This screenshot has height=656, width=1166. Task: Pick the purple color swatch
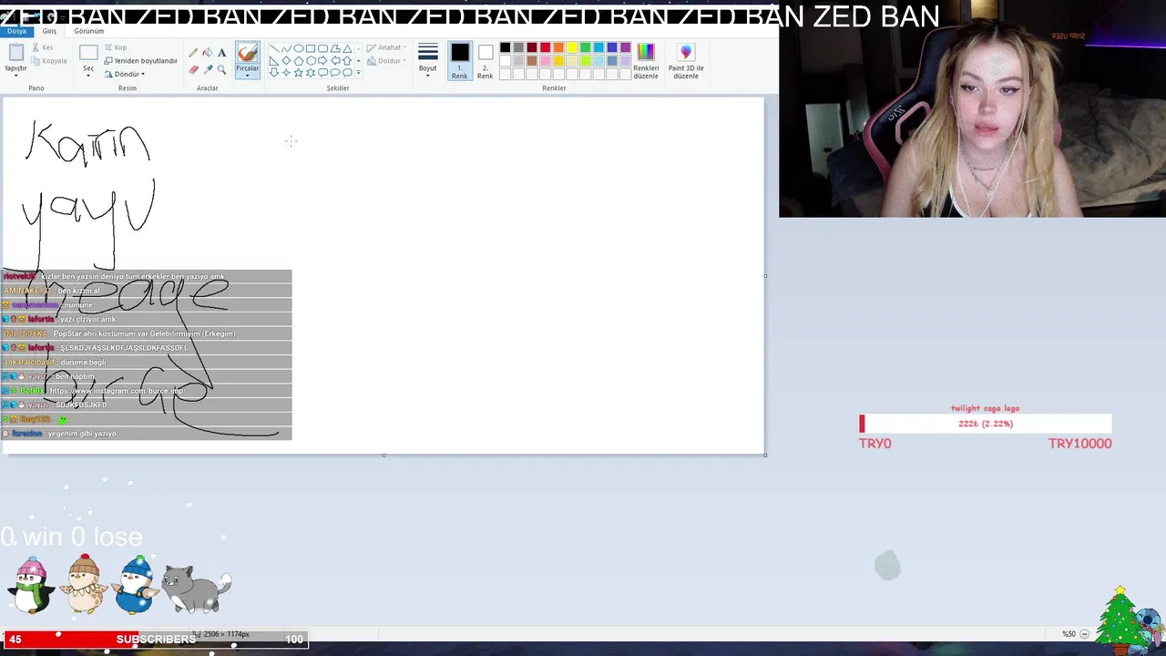pos(626,47)
